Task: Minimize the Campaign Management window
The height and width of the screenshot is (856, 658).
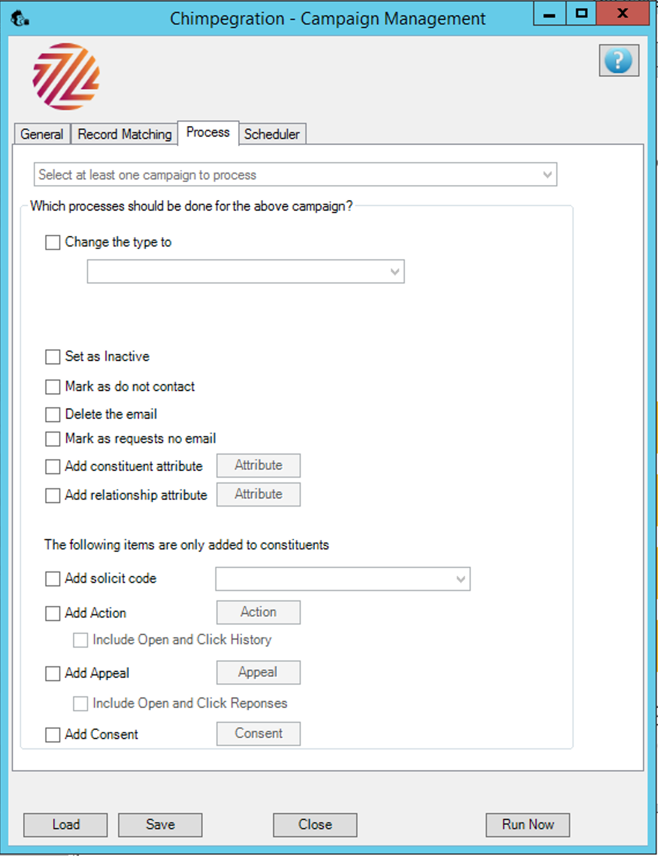Action: point(549,13)
